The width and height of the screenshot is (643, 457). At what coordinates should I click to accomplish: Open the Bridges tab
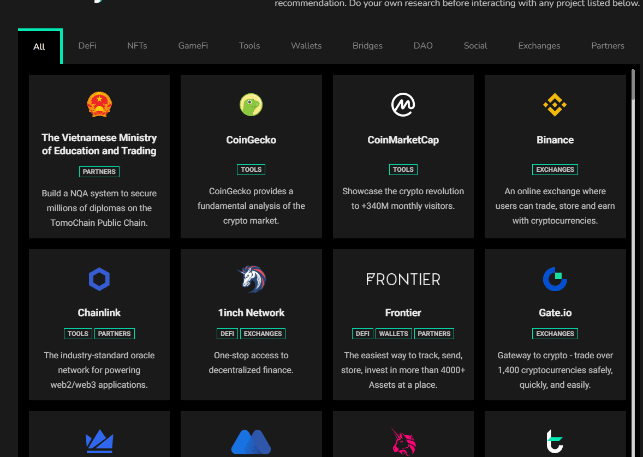point(367,45)
